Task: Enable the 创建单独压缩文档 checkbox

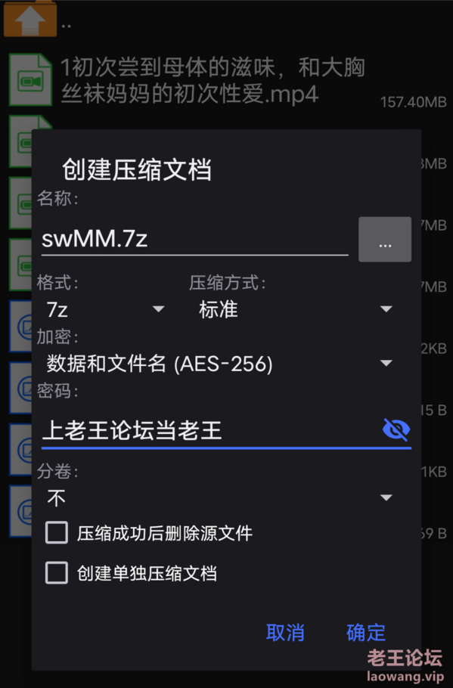Action: (57, 572)
